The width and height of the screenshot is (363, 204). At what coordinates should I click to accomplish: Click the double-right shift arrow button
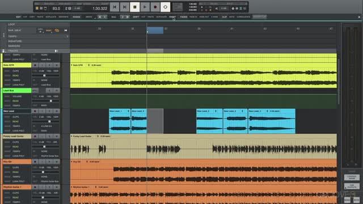click(x=127, y=17)
